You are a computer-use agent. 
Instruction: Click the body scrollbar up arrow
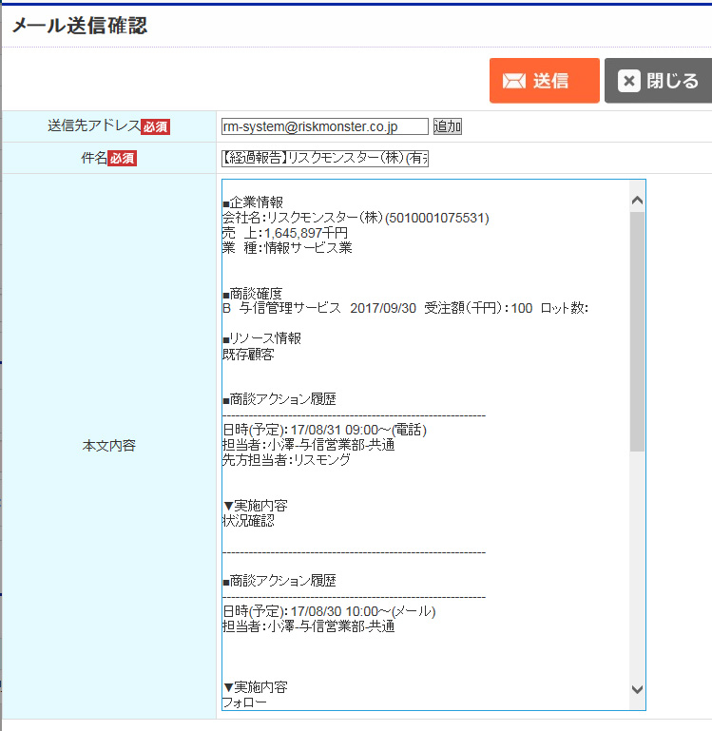point(637,201)
